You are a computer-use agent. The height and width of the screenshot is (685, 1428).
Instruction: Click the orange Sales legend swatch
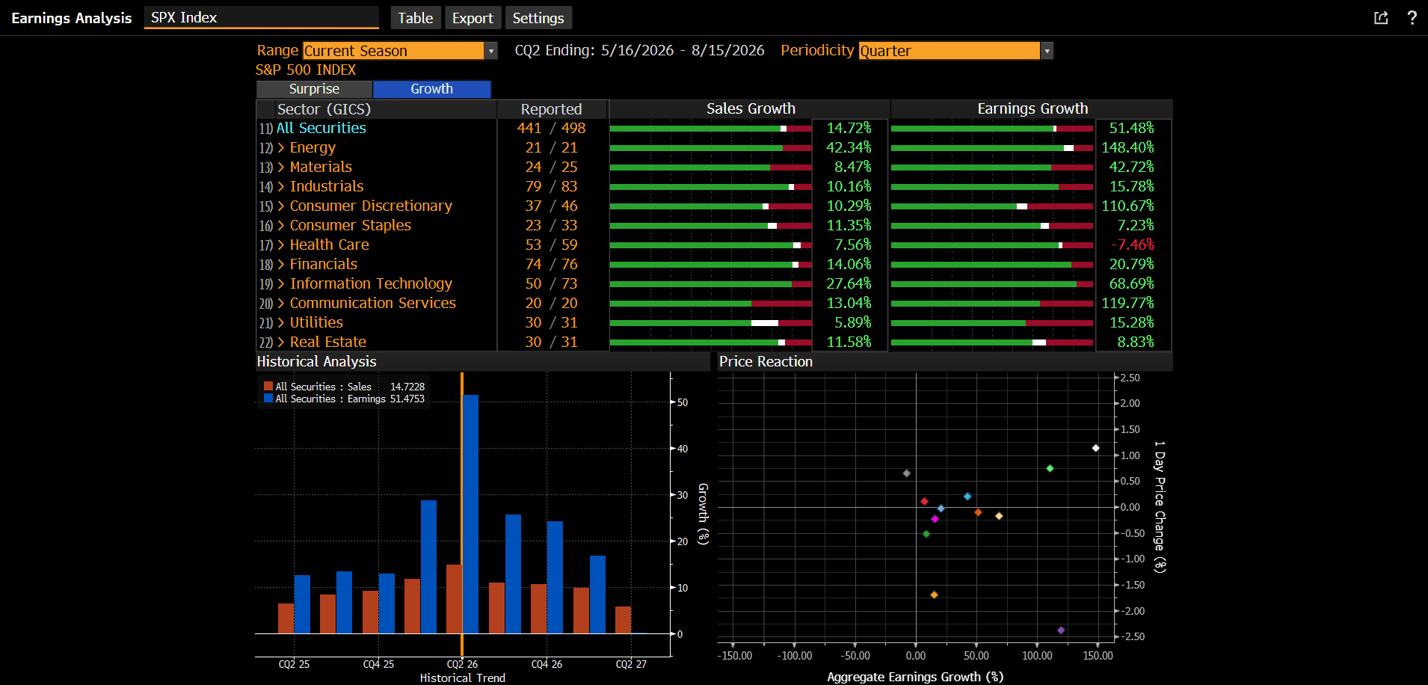pos(268,387)
